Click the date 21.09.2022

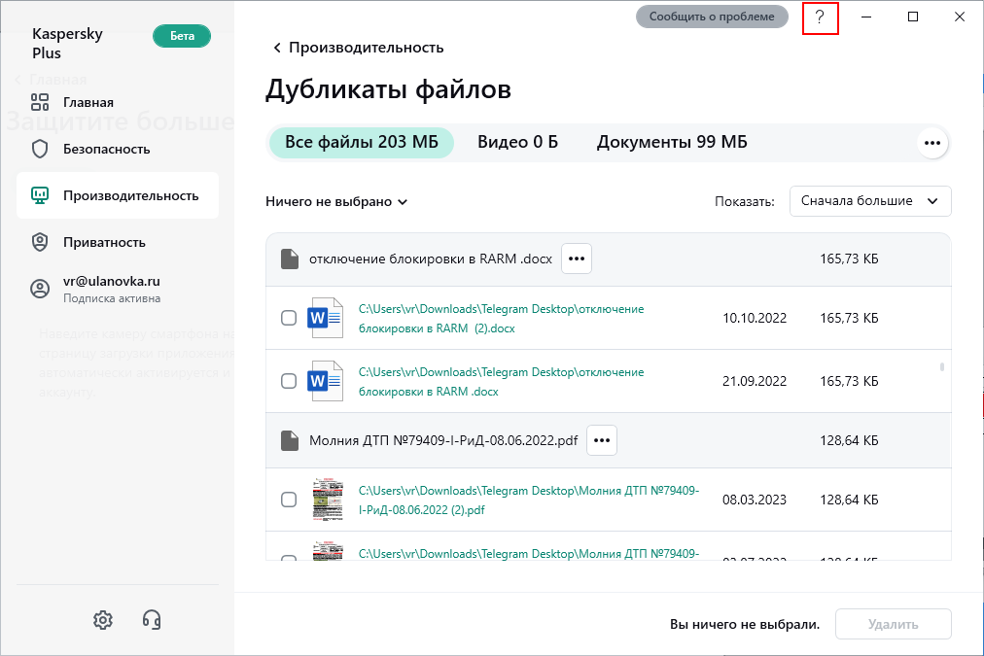(755, 381)
